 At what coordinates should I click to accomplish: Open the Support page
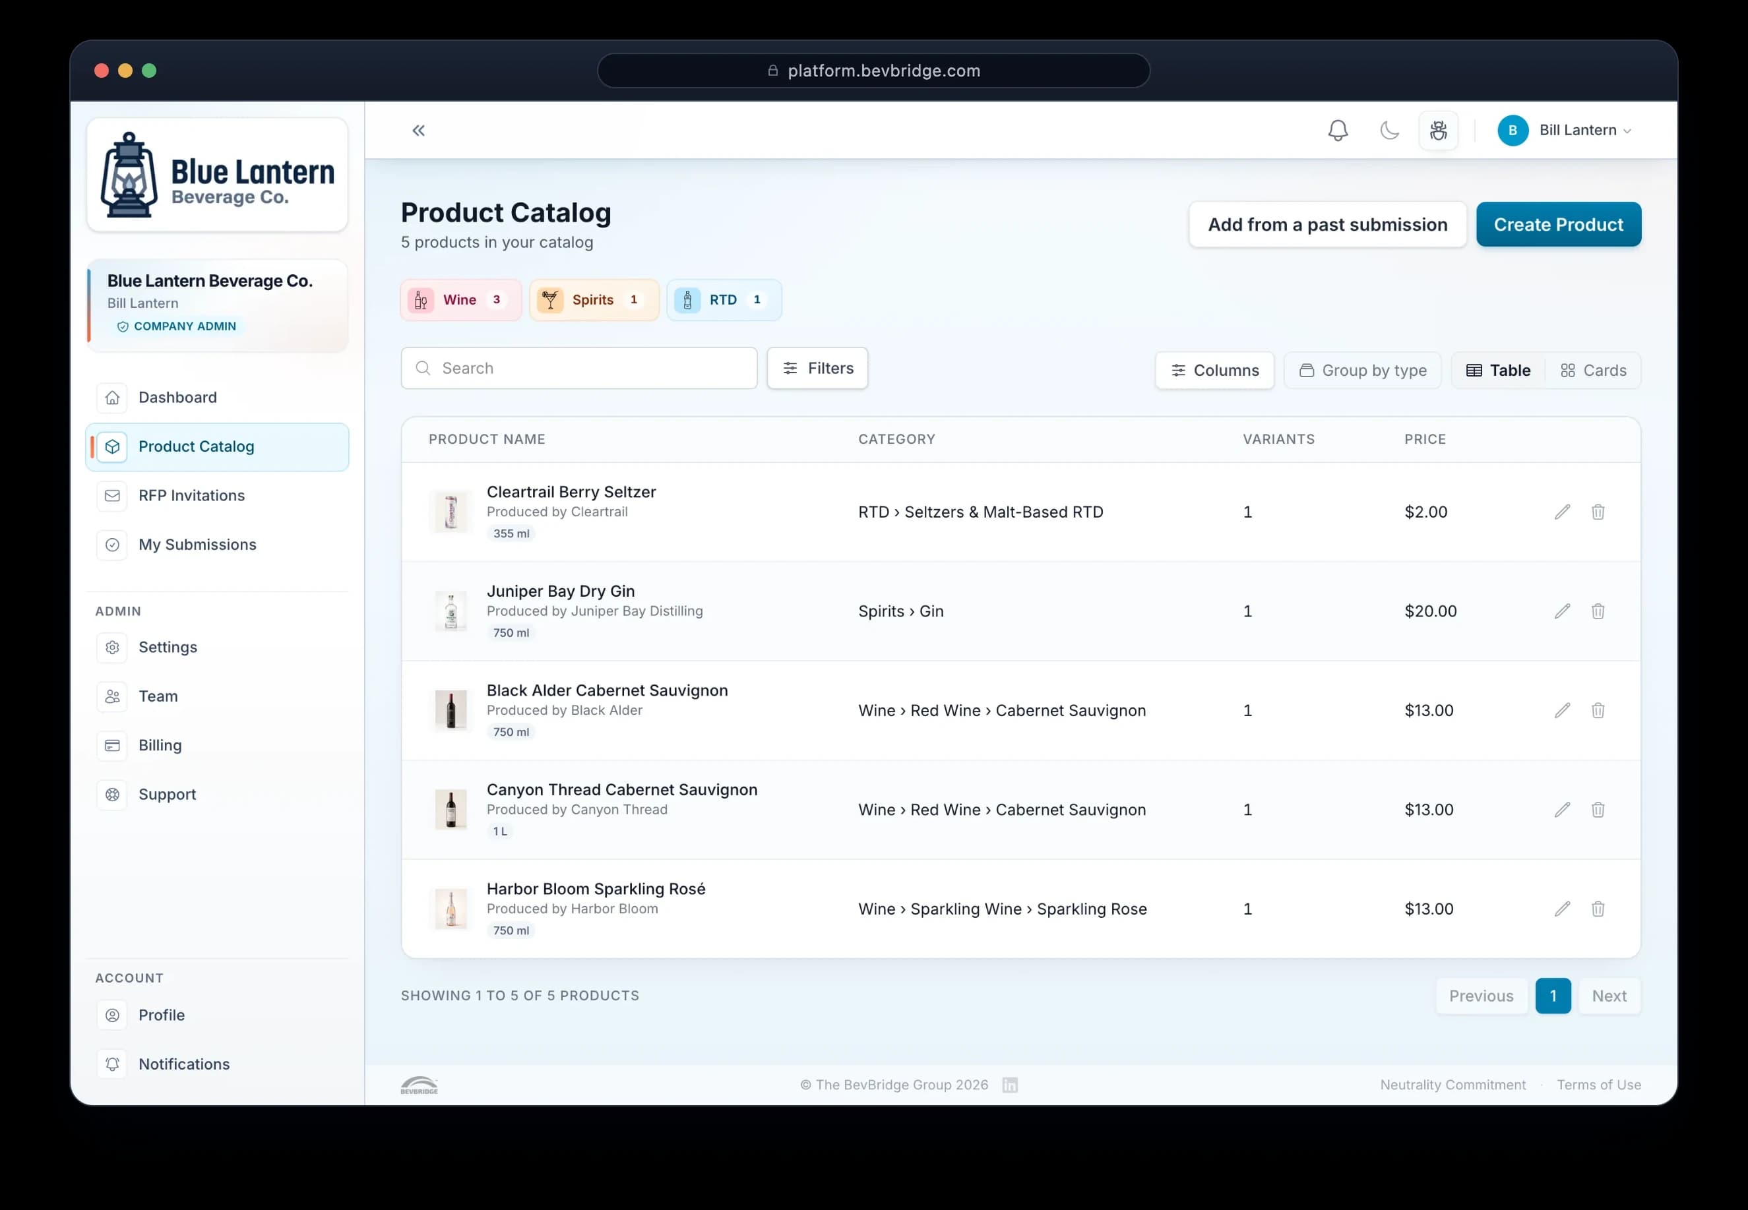pyautogui.click(x=217, y=794)
